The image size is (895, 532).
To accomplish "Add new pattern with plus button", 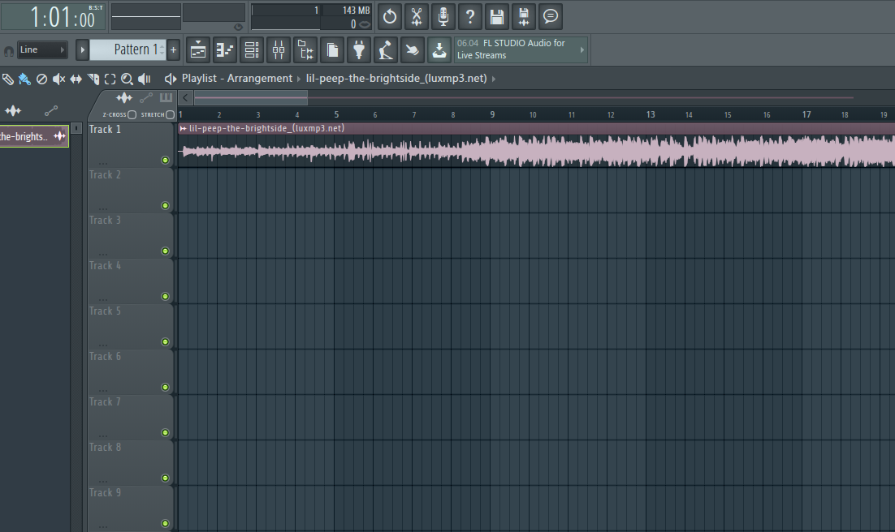I will pos(174,50).
